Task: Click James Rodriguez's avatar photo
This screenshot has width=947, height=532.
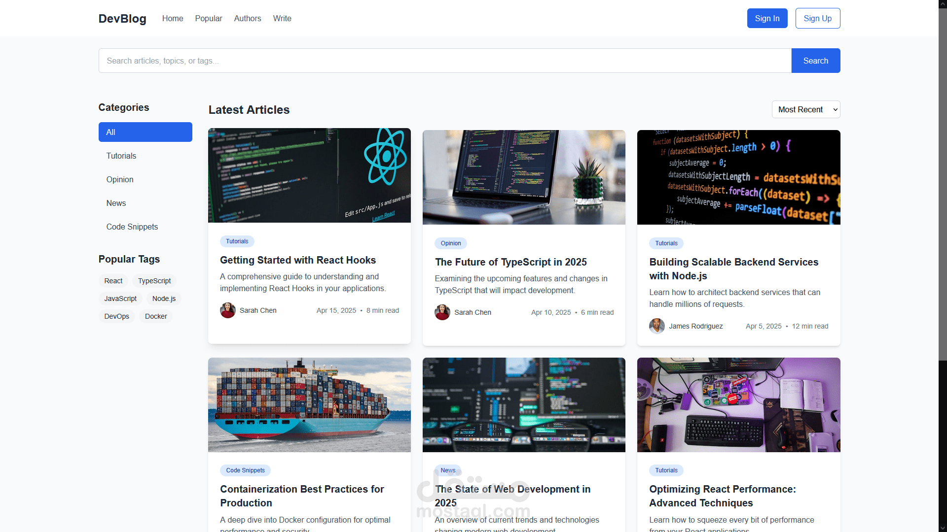Action: point(656,326)
